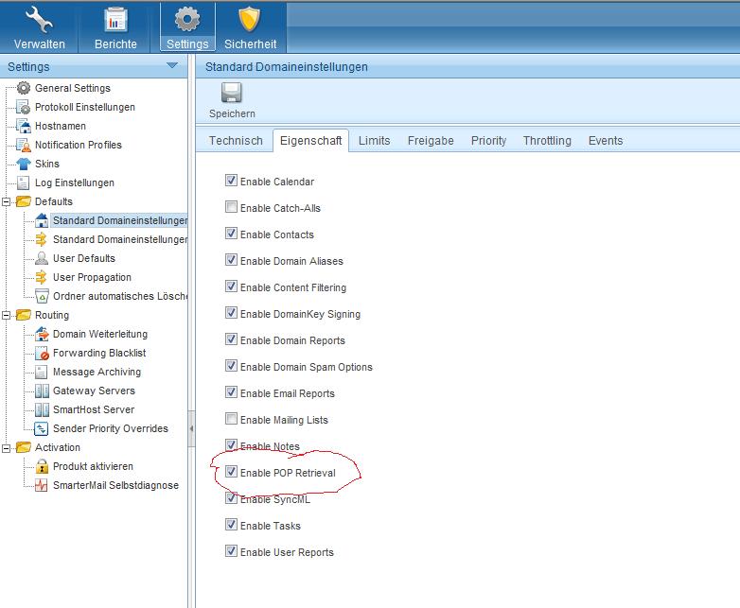Enable the Catch-Alls checkbox
740x608 pixels.
(x=232, y=207)
